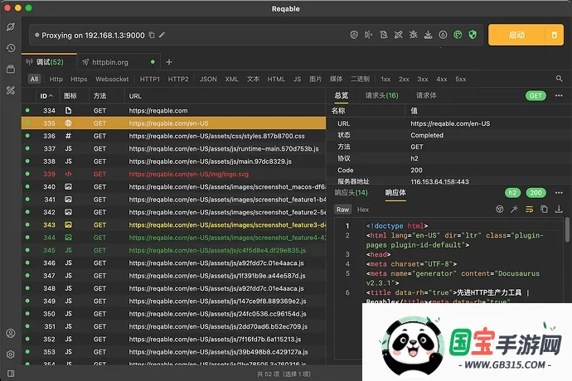Open search in the filter bar

559,79
